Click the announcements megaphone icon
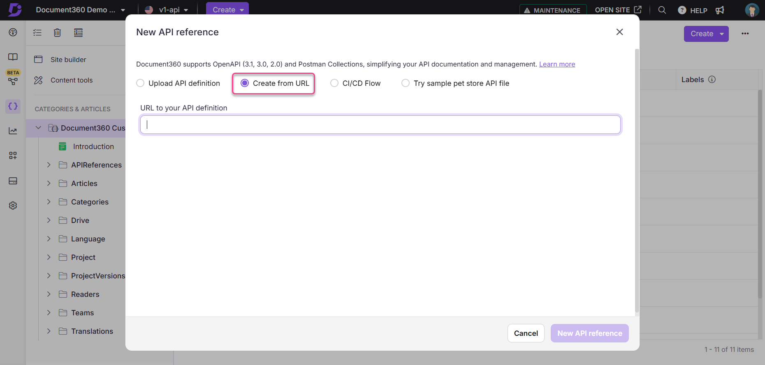 [x=720, y=10]
